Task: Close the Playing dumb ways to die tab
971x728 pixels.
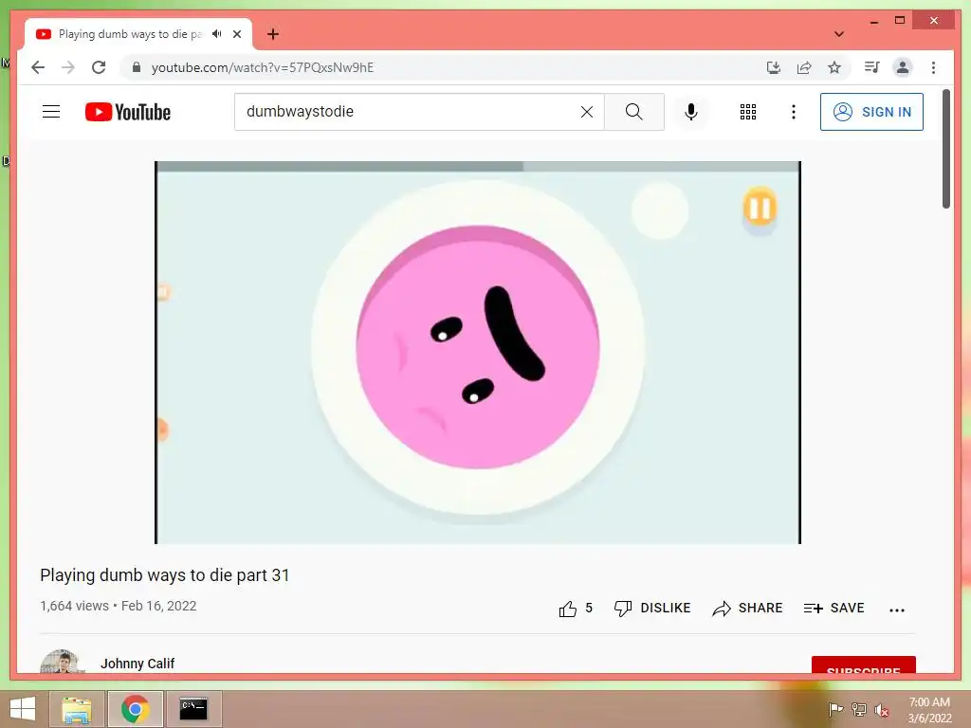Action: click(x=237, y=34)
